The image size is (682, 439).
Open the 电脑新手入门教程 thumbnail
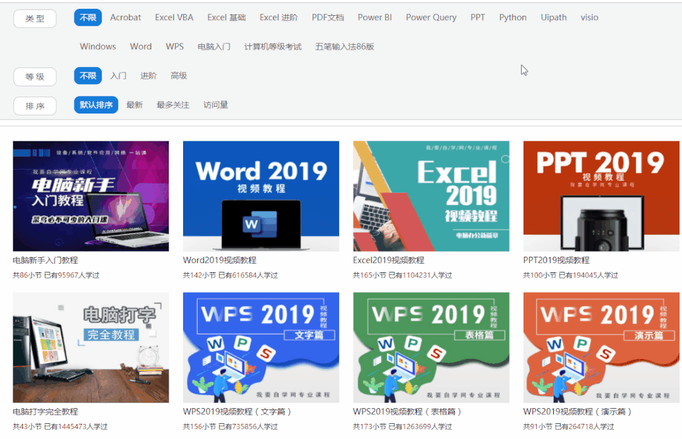(91, 196)
